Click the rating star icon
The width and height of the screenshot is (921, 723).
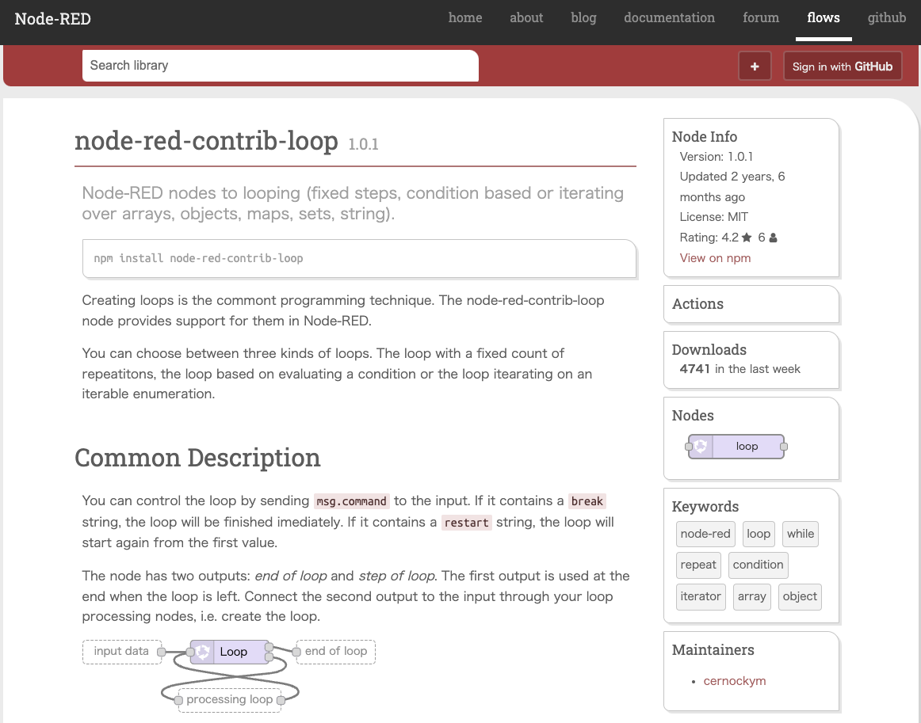click(x=747, y=238)
